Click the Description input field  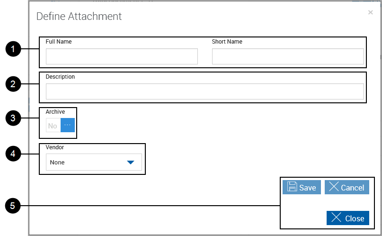204,91
